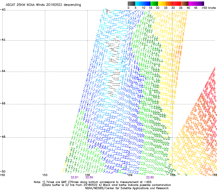Screen dimensions: 217x190
Task: Click the legend label '45'
Action: (196, 8)
